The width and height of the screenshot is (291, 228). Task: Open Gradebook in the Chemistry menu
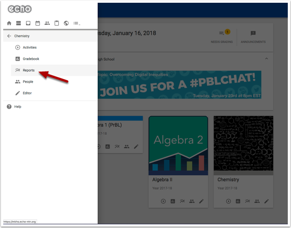coord(31,59)
